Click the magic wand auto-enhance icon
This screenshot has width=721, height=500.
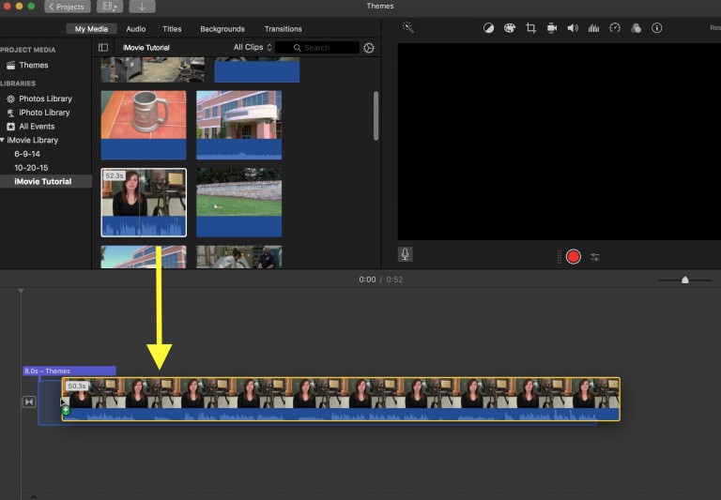click(407, 27)
